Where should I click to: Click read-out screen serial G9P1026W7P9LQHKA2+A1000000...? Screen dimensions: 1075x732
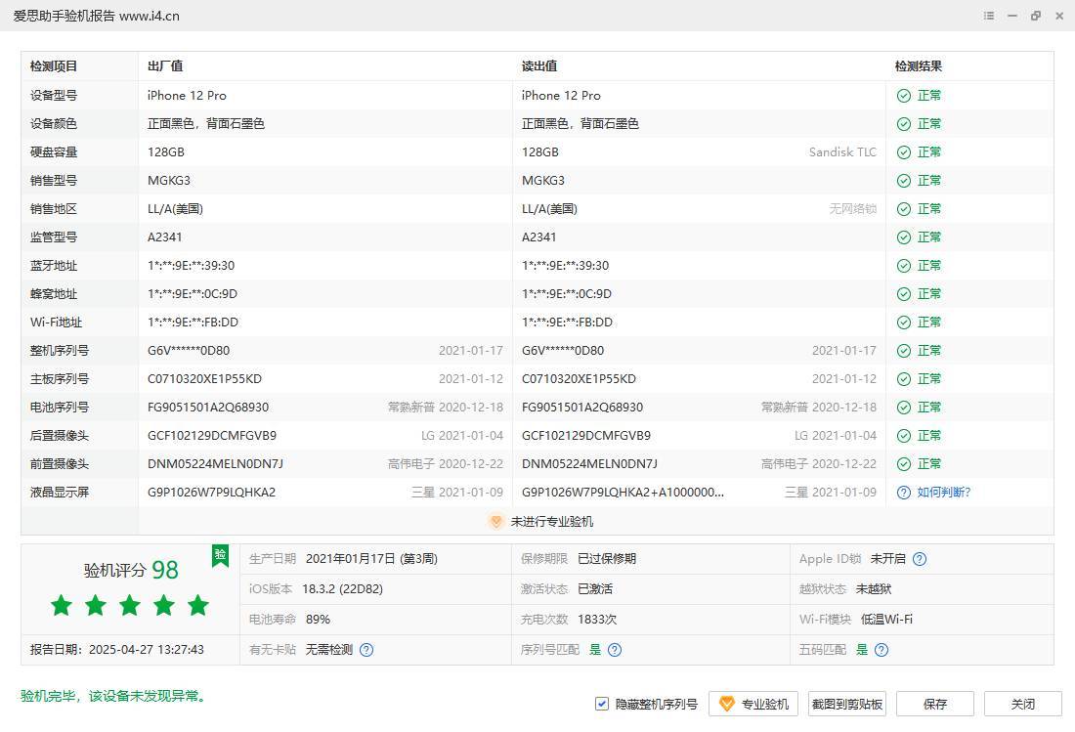[x=623, y=493]
